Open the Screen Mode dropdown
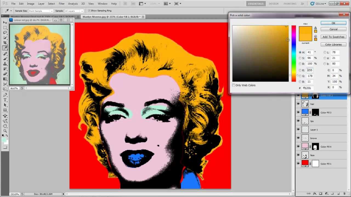The width and height of the screenshot is (351, 197). tap(178, 4)
